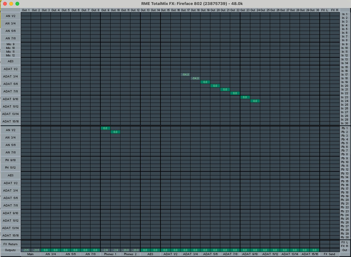Screen dimensions: 351x257
Task: Click the In 13 row label on the right
Action: click(345, 60)
